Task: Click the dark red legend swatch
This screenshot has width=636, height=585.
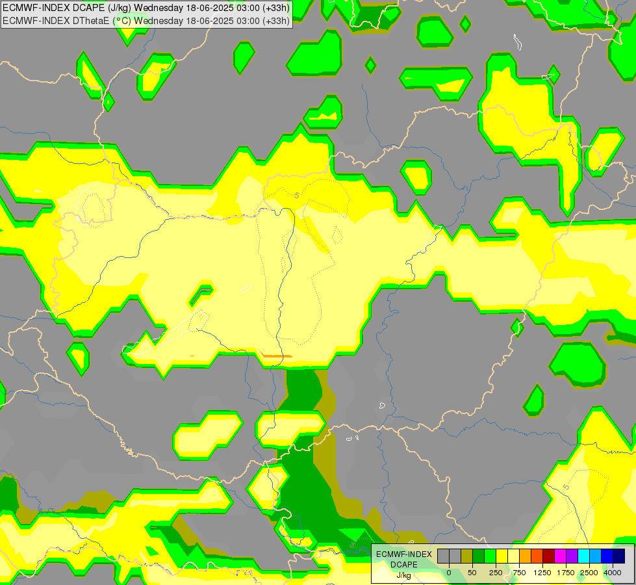Action: tap(549, 556)
